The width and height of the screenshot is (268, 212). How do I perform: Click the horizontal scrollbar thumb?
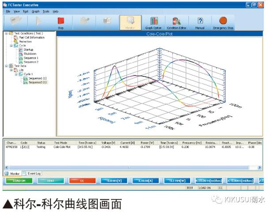click(x=129, y=168)
